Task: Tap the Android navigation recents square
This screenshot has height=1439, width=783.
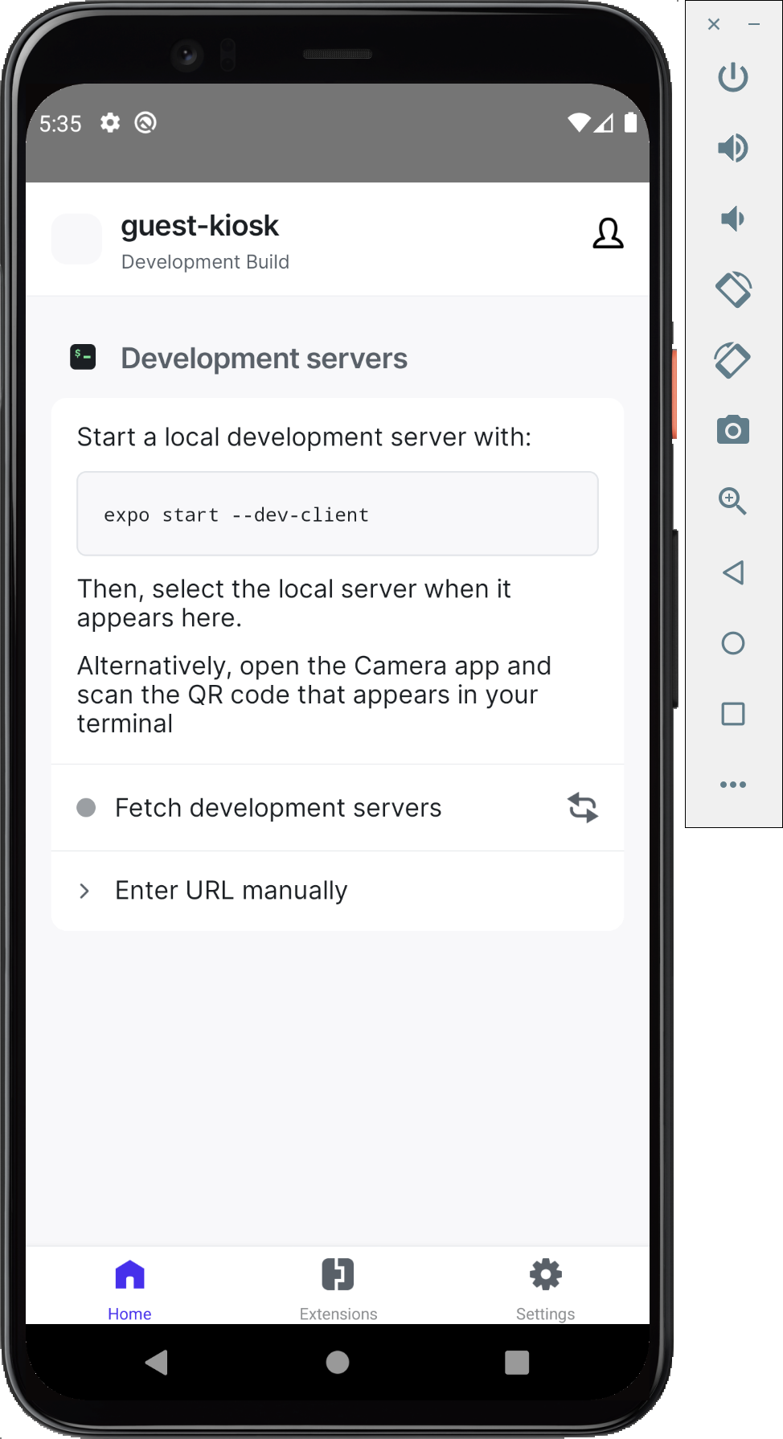Action: coord(517,1363)
